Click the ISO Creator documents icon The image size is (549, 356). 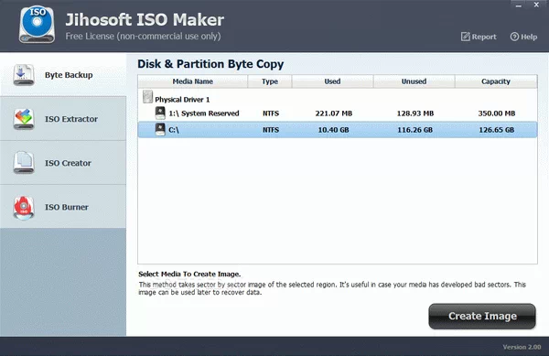coord(24,162)
